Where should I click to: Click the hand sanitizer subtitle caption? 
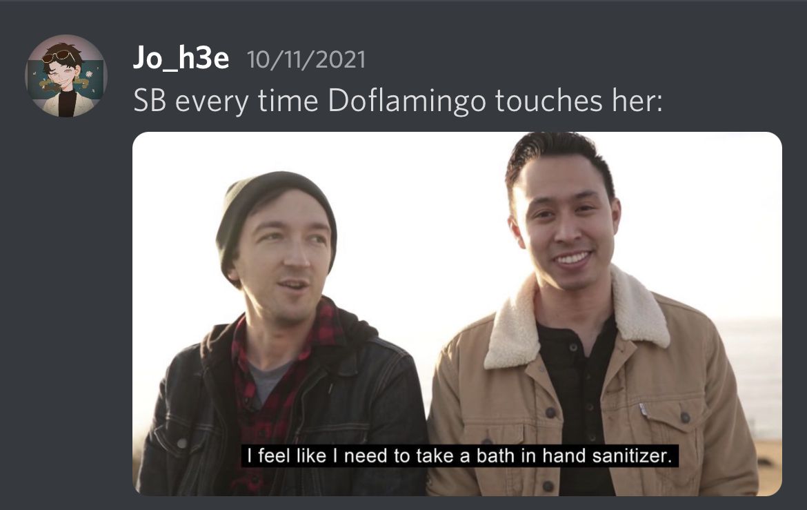coord(459,456)
